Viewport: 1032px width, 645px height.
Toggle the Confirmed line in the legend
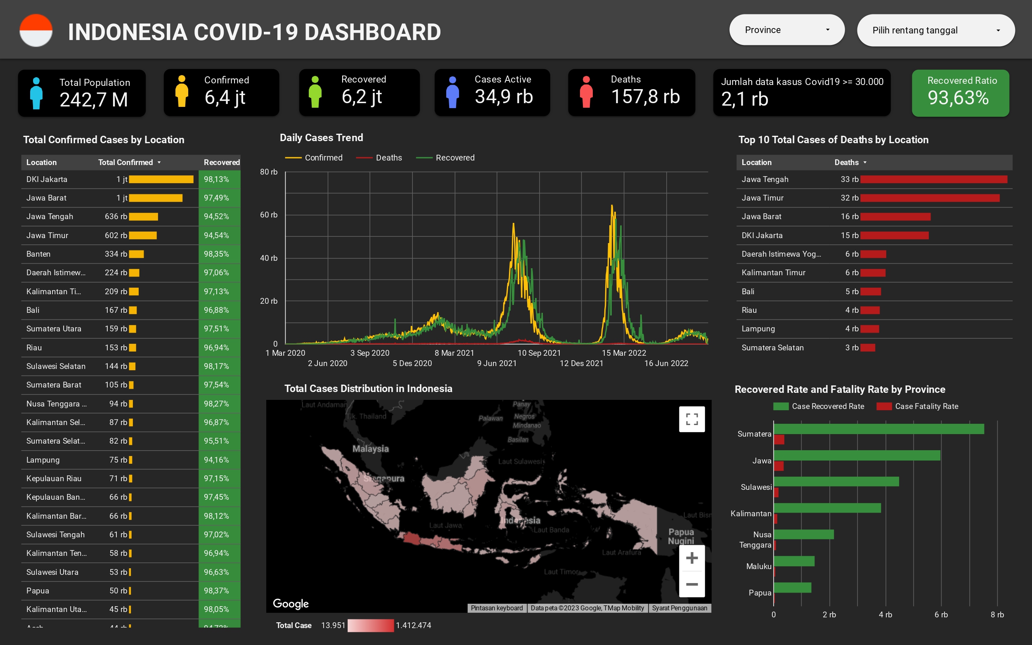pyautogui.click(x=323, y=157)
